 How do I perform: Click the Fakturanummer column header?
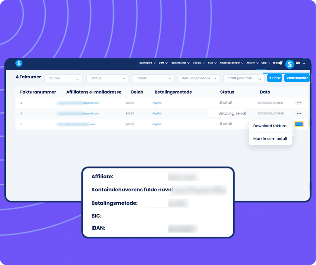tap(38, 92)
